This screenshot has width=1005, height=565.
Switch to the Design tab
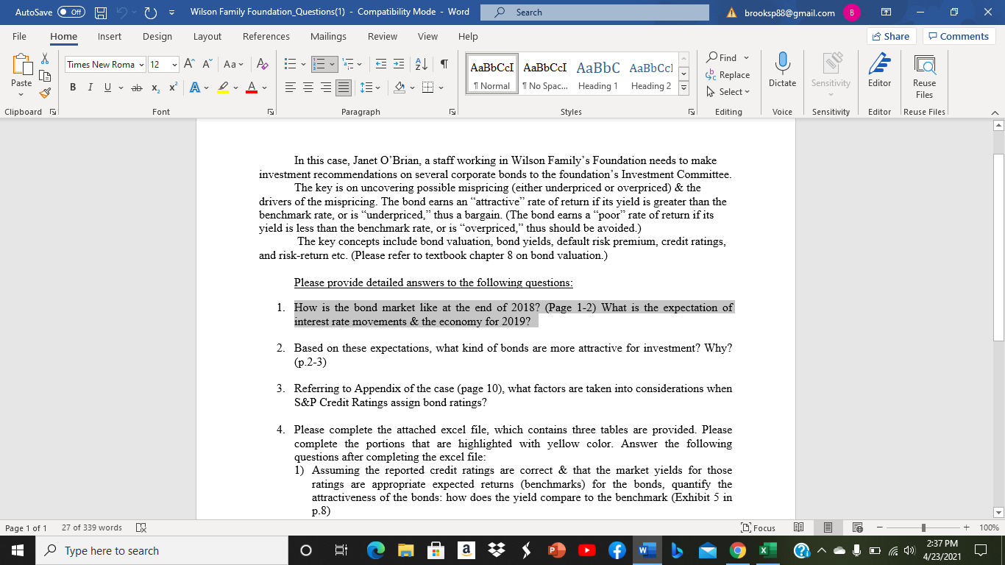point(157,37)
